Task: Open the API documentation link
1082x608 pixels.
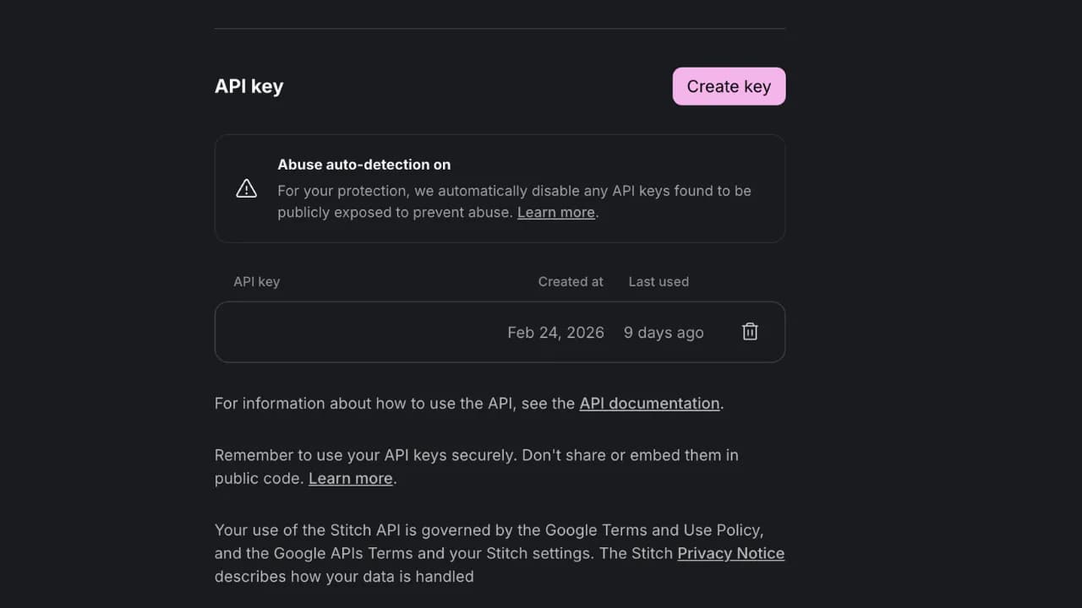Action: (x=649, y=403)
